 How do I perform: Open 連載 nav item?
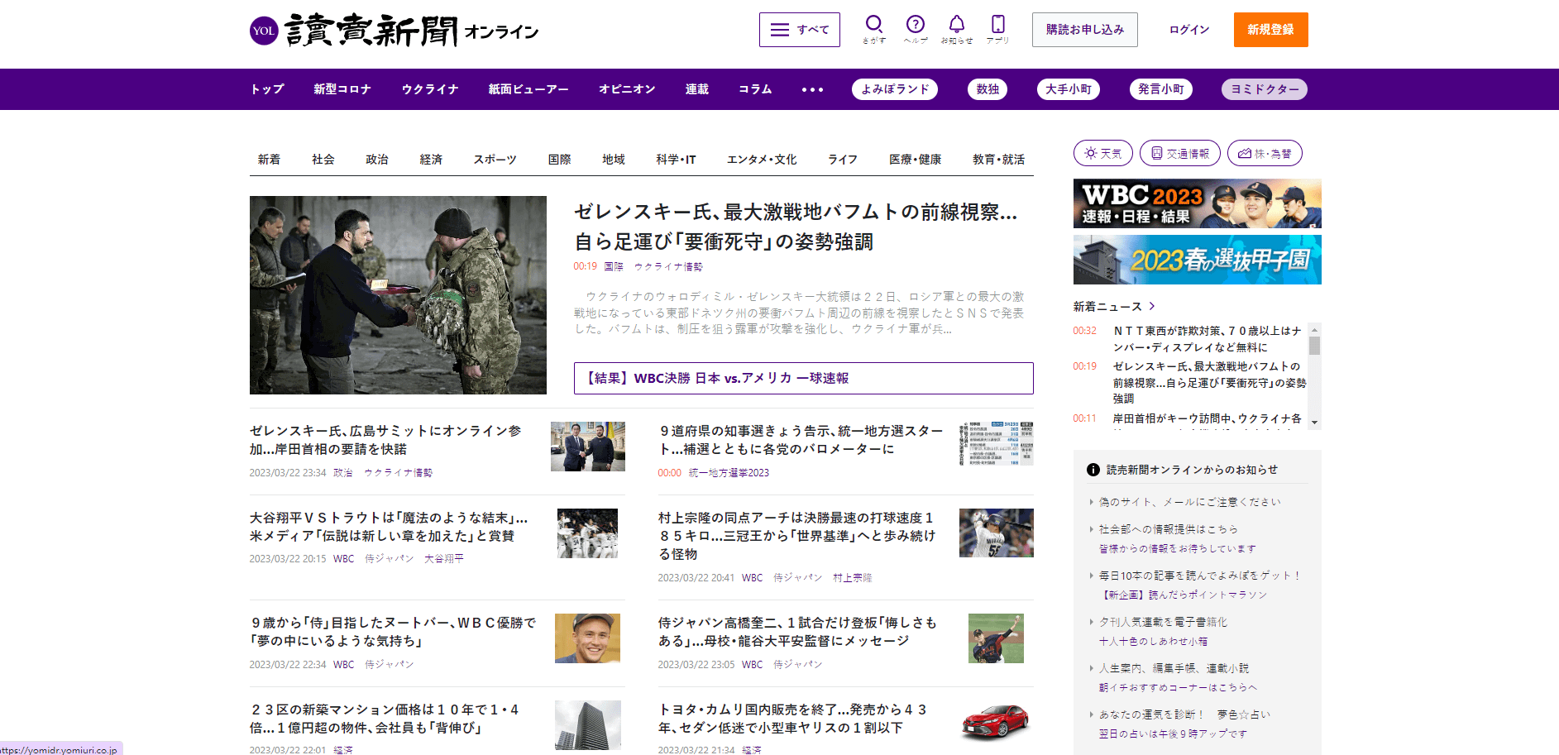click(x=697, y=89)
